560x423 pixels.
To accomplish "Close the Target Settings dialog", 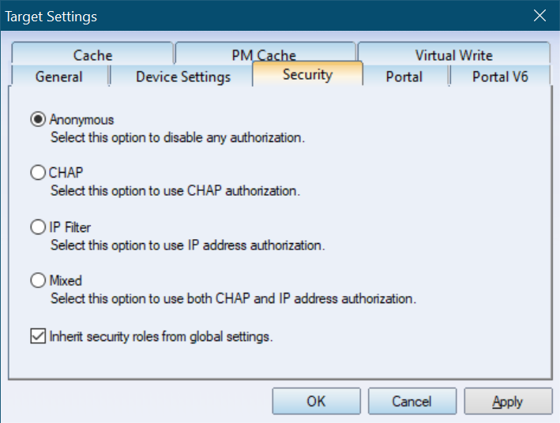I will (539, 16).
